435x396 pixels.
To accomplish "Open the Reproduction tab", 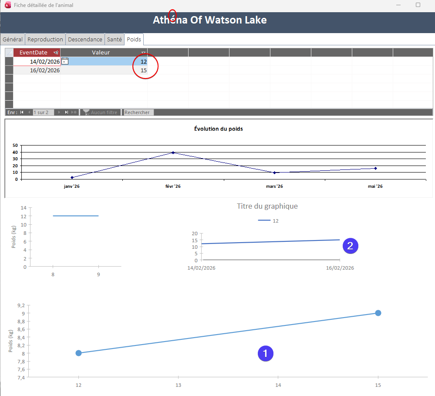I will pos(45,39).
